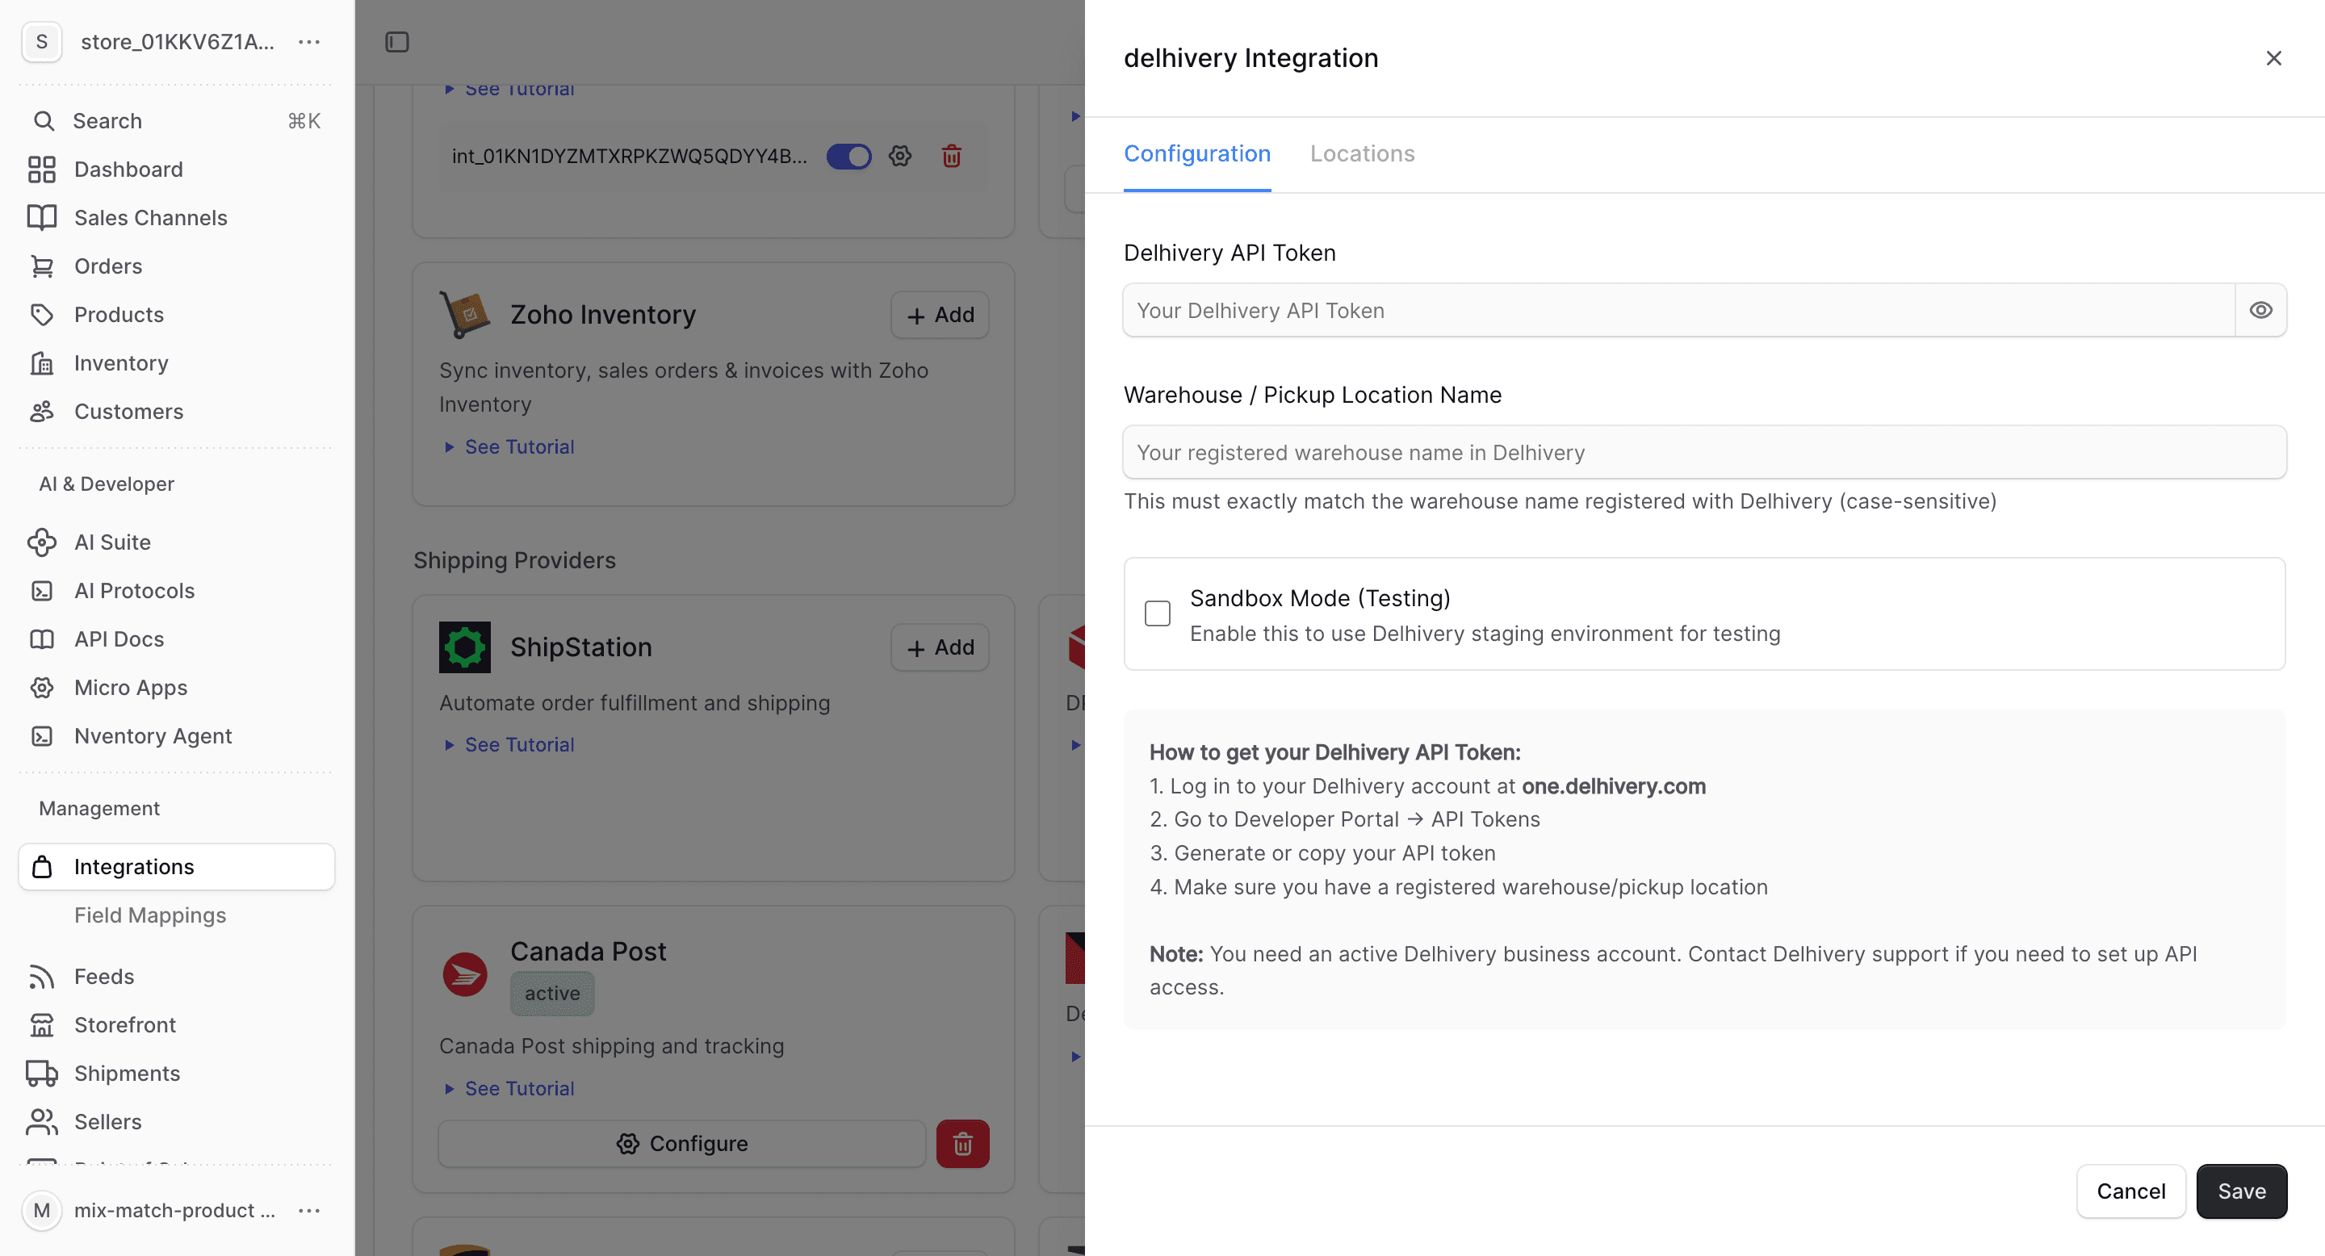Add Zoho Inventory integration
The height and width of the screenshot is (1256, 2325).
click(940, 315)
